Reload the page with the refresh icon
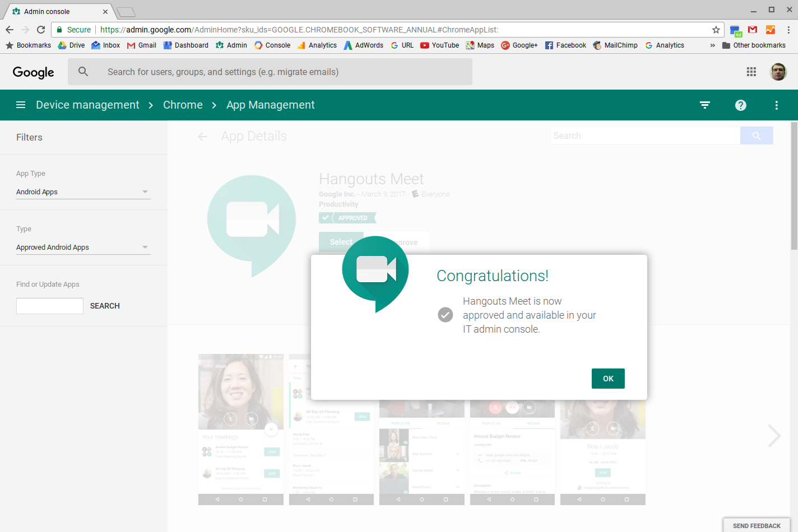Viewport: 798px width, 532px height. [41, 30]
